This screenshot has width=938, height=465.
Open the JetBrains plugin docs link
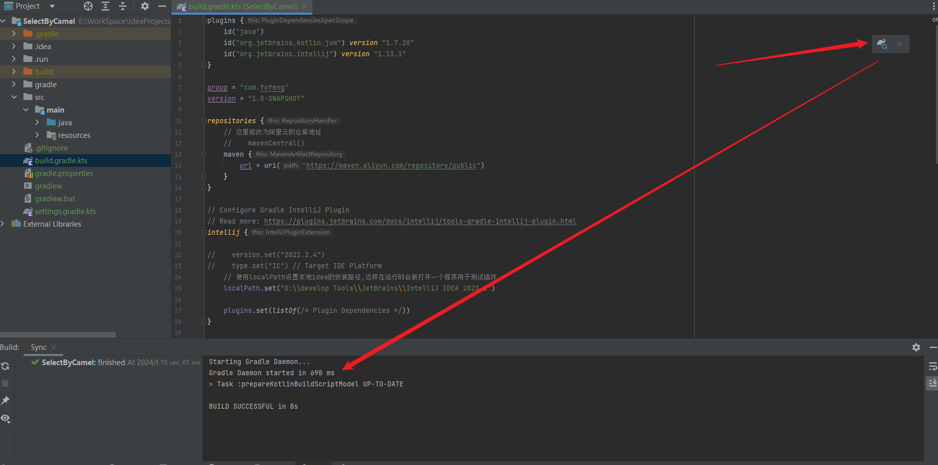coord(420,221)
